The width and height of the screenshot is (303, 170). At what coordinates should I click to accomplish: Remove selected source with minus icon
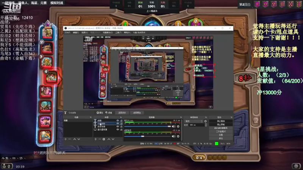pyautogui.click(x=100, y=139)
